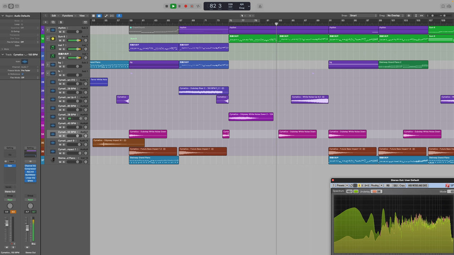Pause the project in the transport bar
Screen dimensions: 454x255
(180, 6)
